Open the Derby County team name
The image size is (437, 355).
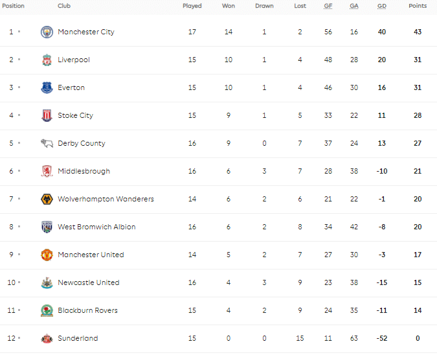click(x=82, y=143)
